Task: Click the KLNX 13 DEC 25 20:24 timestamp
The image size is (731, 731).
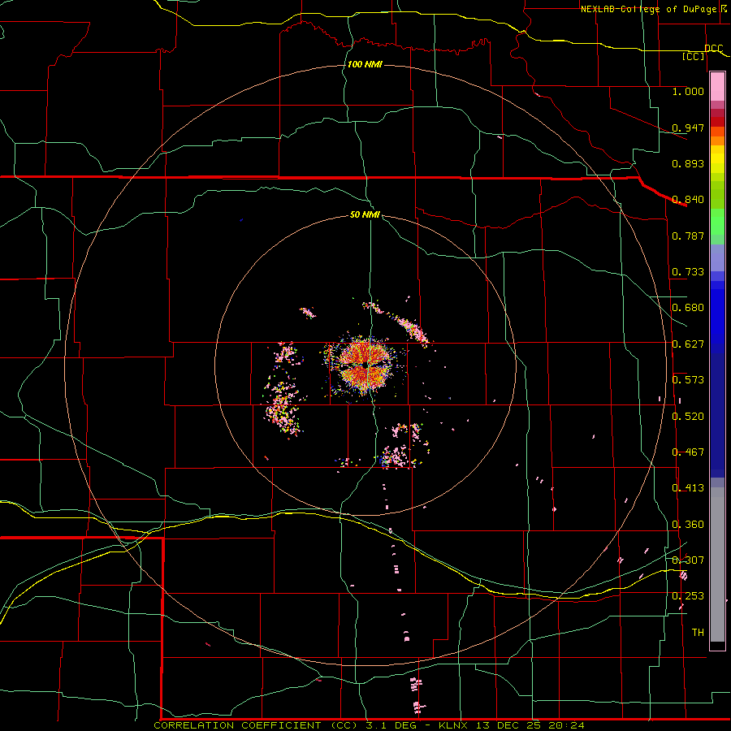Action: pyautogui.click(x=512, y=725)
